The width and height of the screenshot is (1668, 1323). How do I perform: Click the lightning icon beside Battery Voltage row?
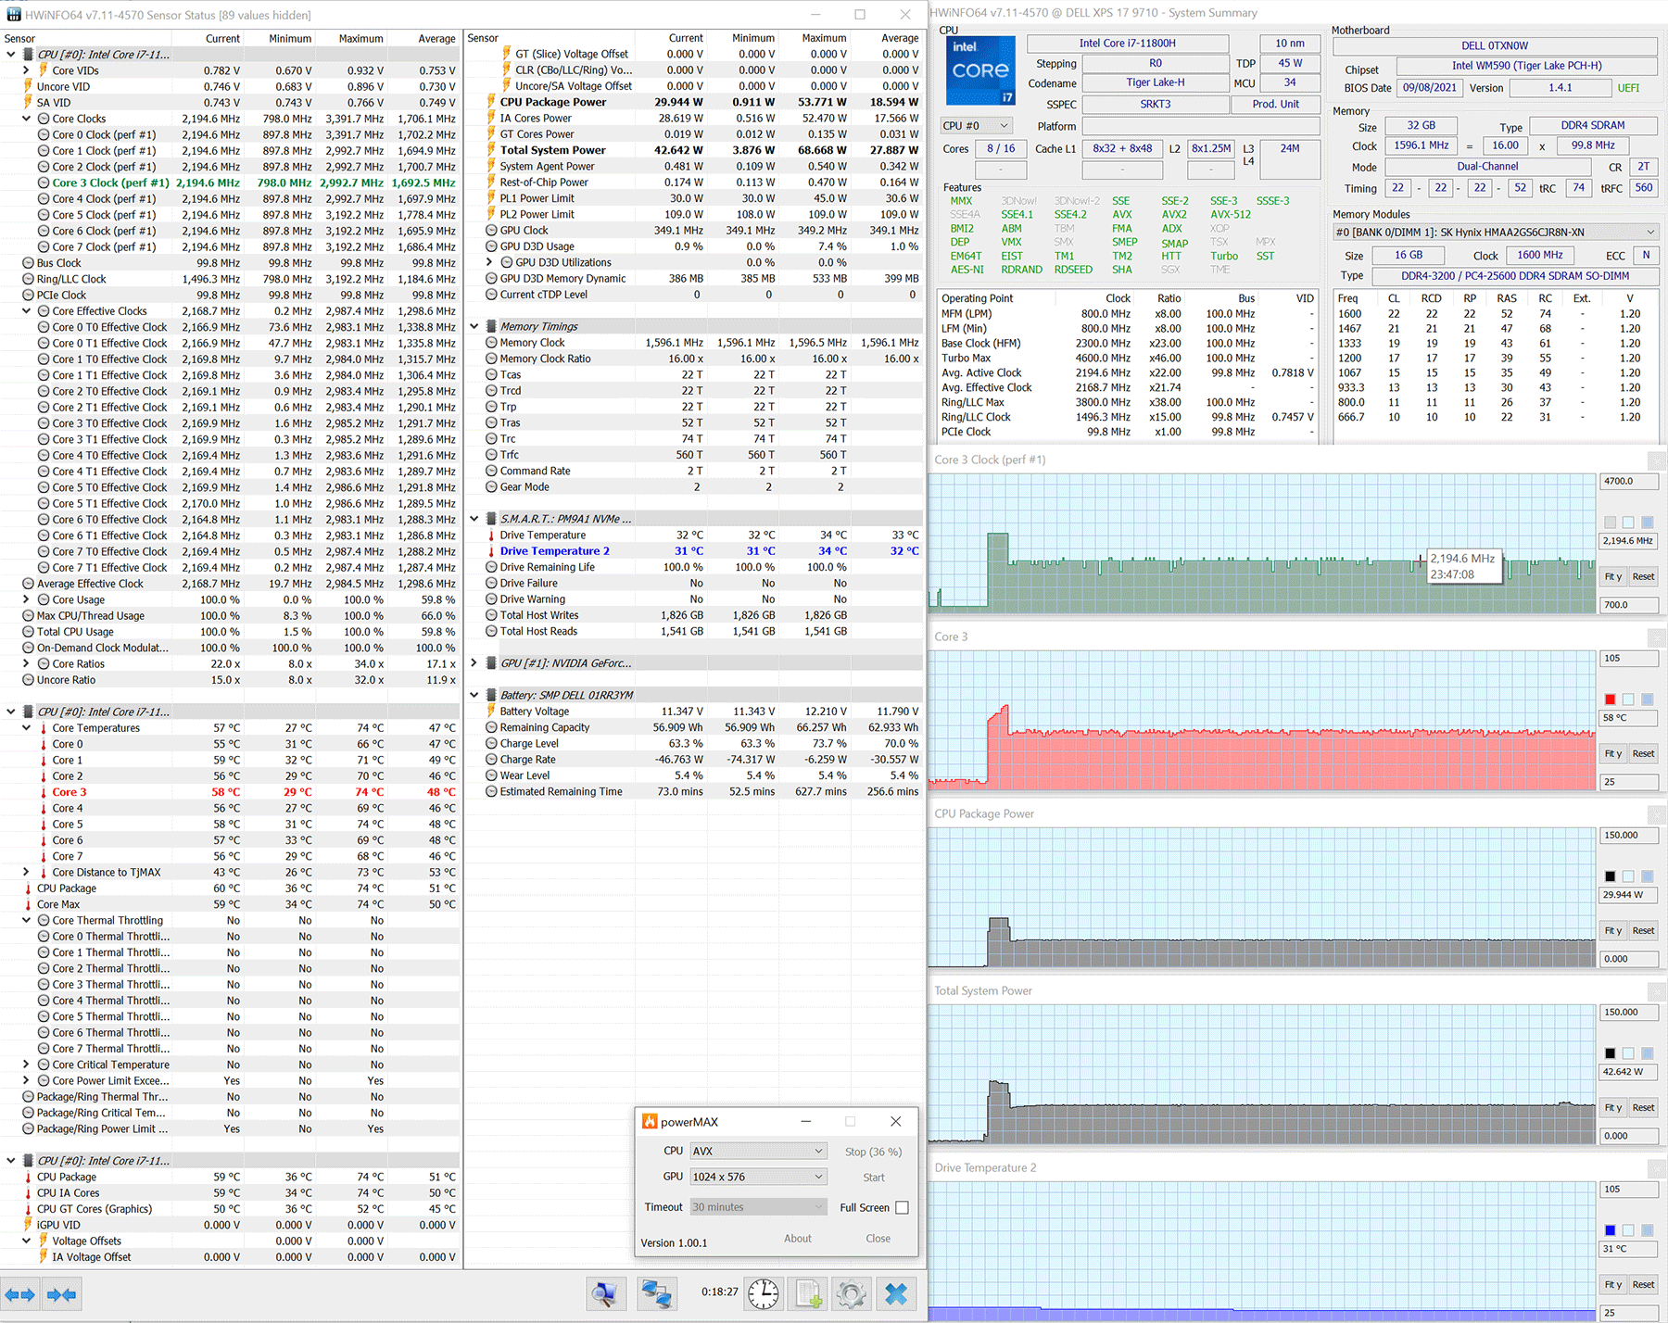click(x=491, y=712)
